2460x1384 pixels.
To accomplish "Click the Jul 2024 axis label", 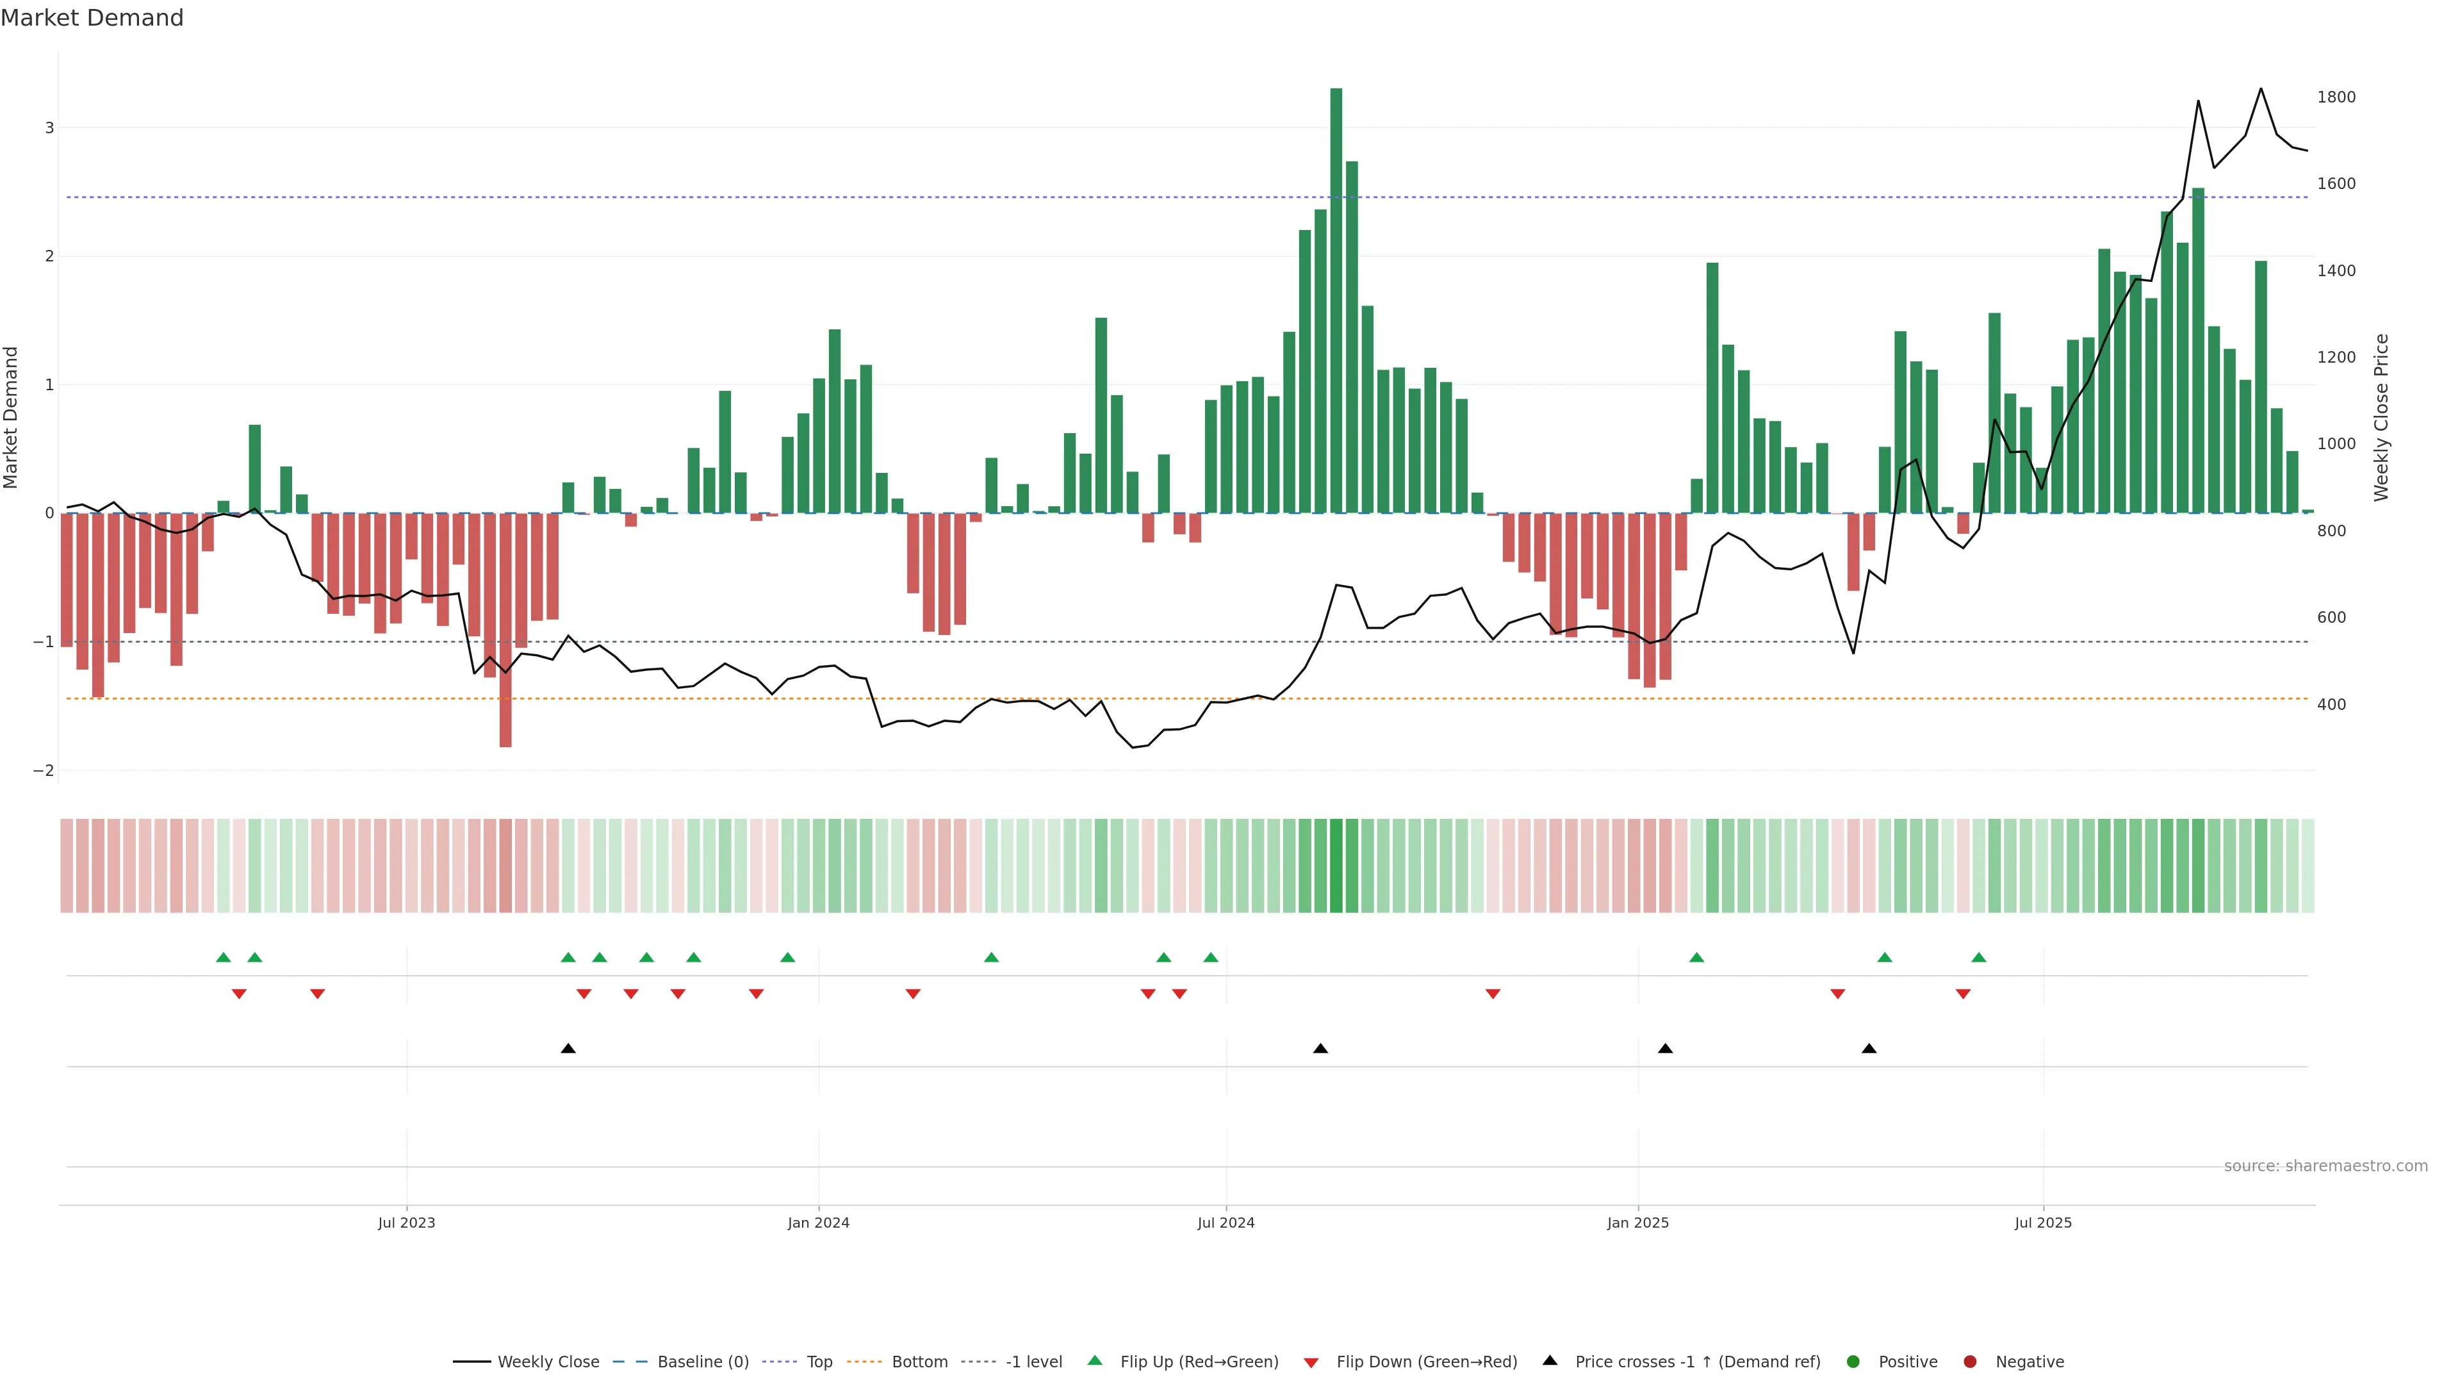I will [1226, 1223].
